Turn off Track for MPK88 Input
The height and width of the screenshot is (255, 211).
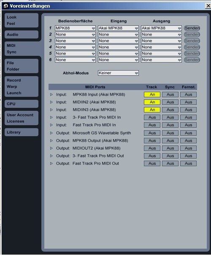tap(152, 94)
